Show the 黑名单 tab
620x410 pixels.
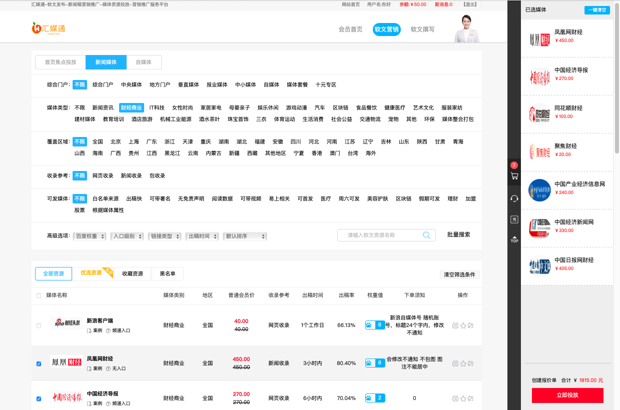point(168,273)
